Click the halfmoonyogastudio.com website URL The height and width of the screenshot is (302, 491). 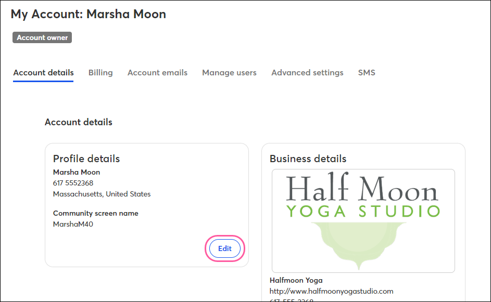coord(331,291)
